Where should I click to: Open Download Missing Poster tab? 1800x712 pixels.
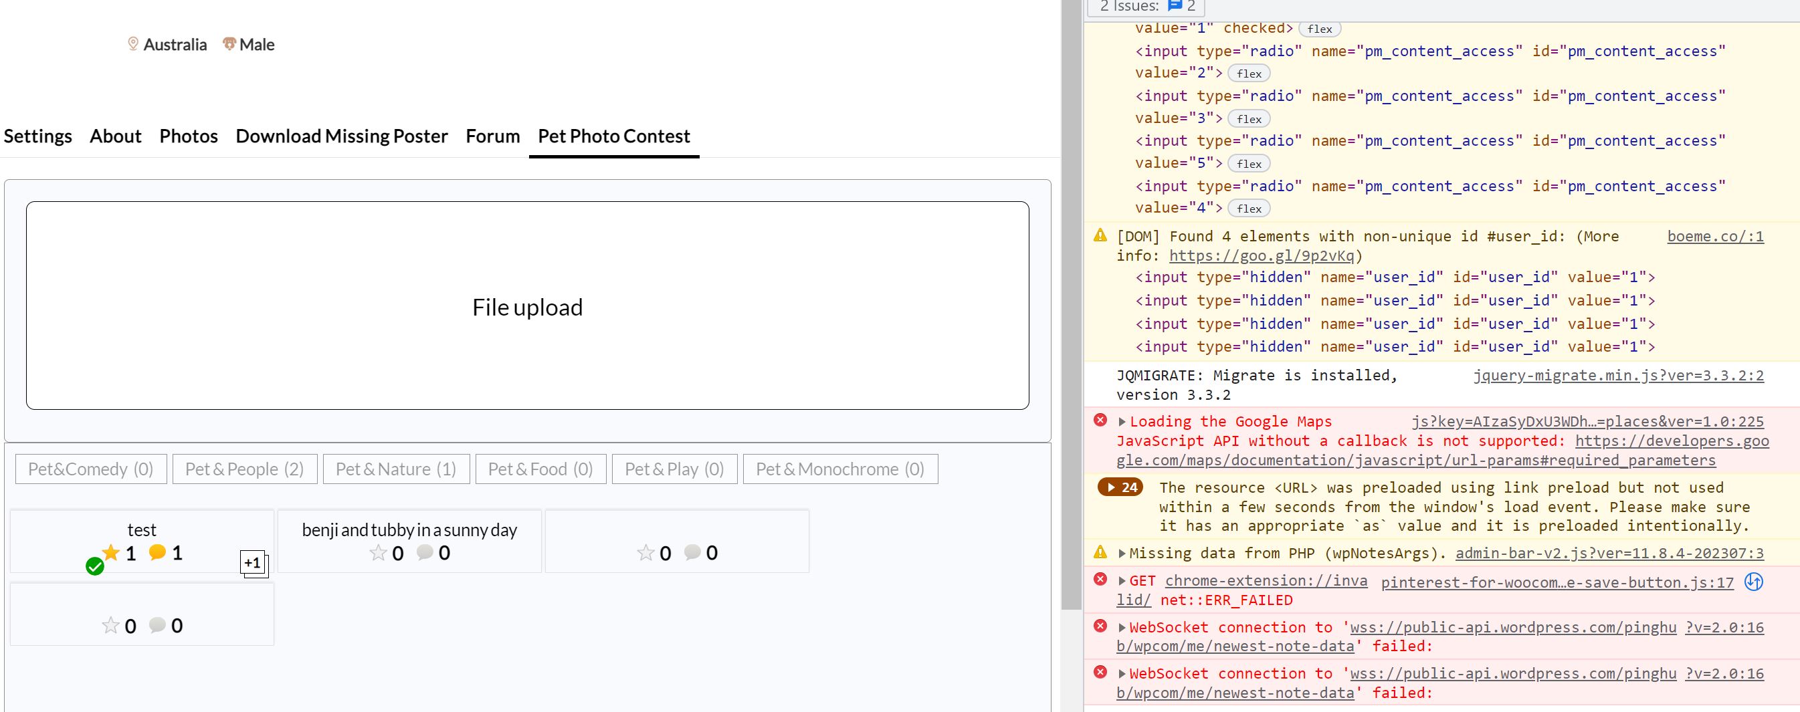click(342, 136)
